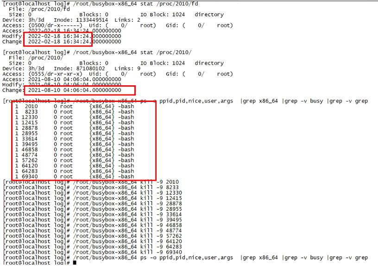Click PID 8233 in the ps output list

tap(31, 112)
